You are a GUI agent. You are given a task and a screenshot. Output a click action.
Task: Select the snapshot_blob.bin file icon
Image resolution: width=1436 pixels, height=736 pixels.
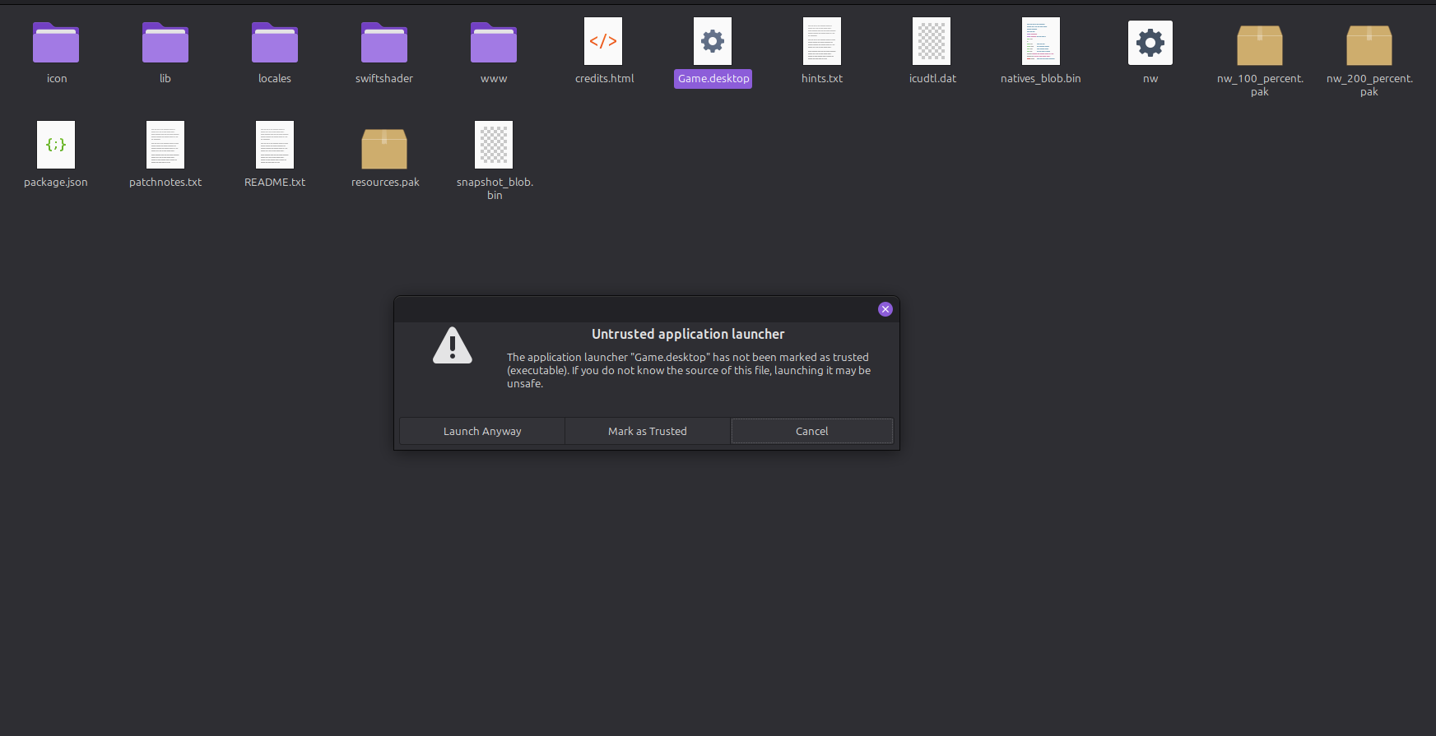(x=494, y=145)
